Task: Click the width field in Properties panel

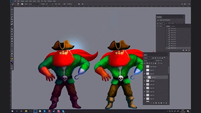Action: 161,24
